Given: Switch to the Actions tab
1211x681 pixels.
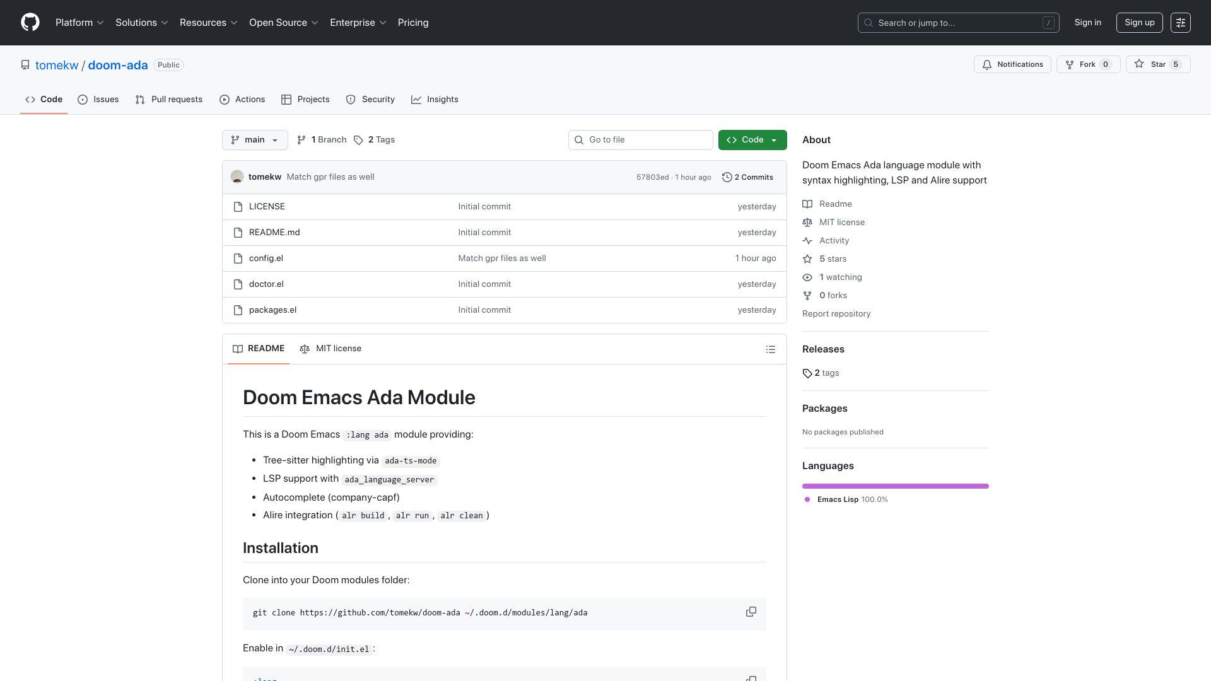Looking at the screenshot, I should (242, 100).
